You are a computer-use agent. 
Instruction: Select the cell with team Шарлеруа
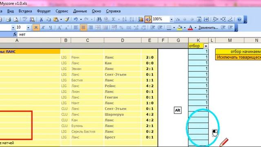pos(122,114)
